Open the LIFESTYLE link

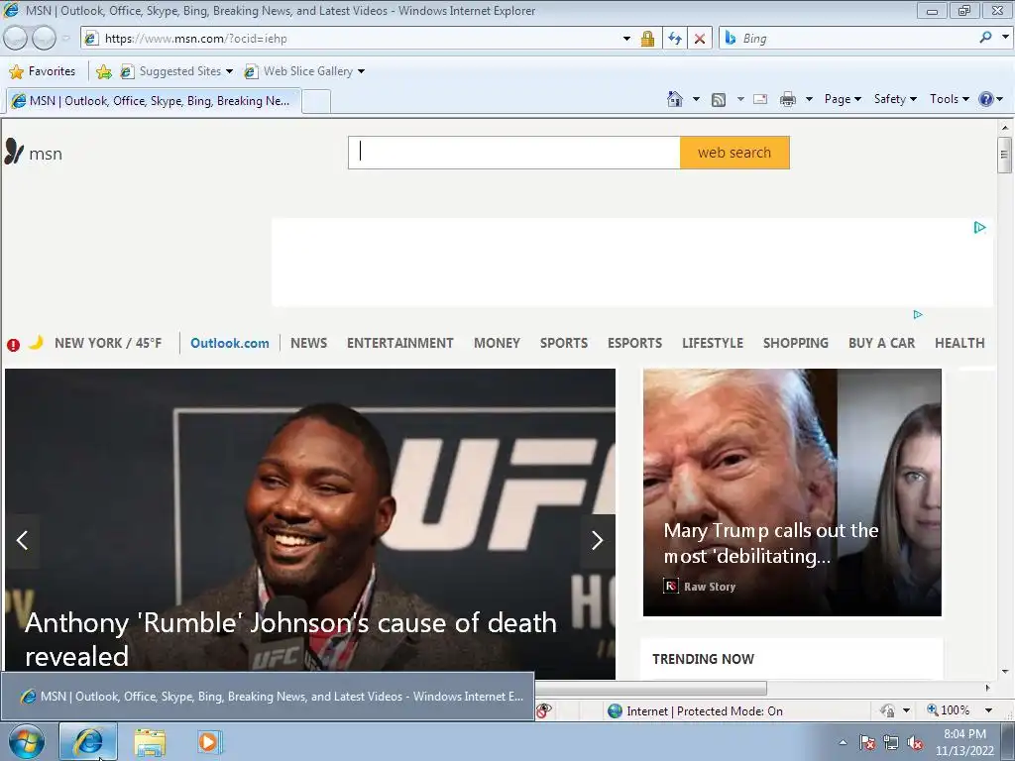pos(712,343)
